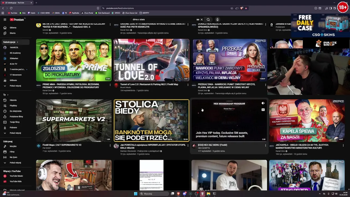This screenshot has width=350, height=197.
Task: Share this page icon in address bar
Action: coord(236,8)
